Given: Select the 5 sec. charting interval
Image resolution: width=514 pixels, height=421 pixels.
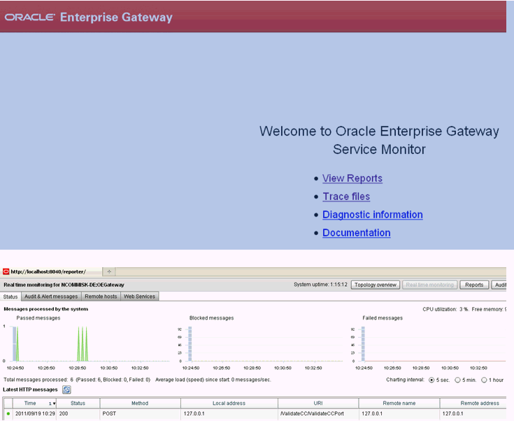Looking at the screenshot, I should (x=431, y=380).
